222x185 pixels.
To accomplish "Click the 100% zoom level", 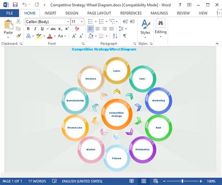I will click(x=211, y=181).
